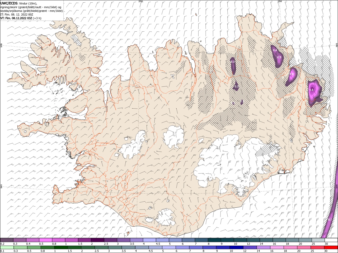The width and height of the screenshot is (338, 253).
Task: Click the 12 teal-grey swatch in upper legend row
Action: tap(253, 240)
